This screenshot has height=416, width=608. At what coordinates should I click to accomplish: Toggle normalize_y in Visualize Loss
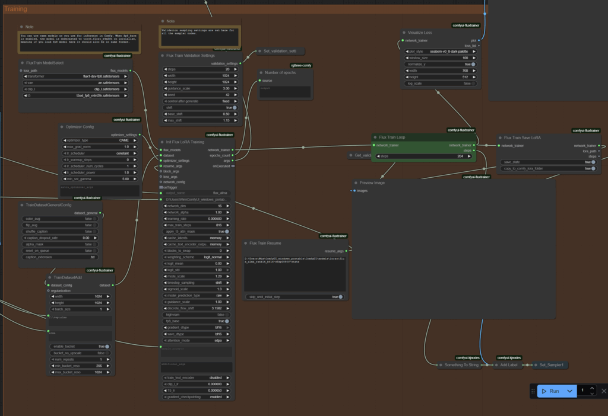point(473,64)
